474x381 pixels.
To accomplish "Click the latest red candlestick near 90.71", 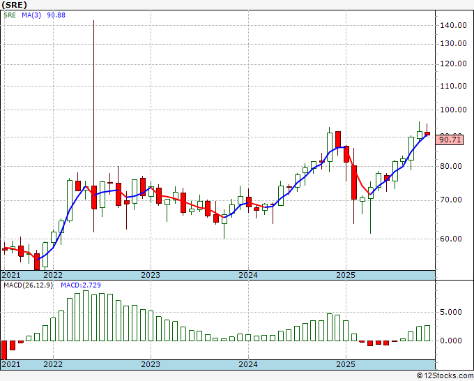I will point(427,133).
